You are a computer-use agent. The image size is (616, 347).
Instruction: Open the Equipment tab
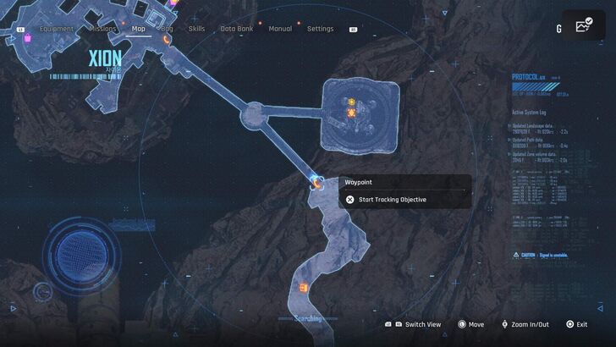point(56,29)
